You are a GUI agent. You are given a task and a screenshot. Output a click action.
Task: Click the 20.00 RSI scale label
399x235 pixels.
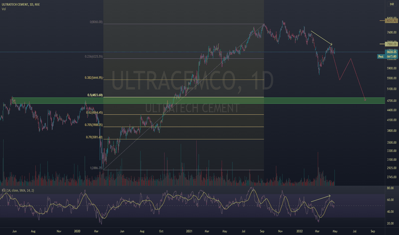[x=390, y=223]
